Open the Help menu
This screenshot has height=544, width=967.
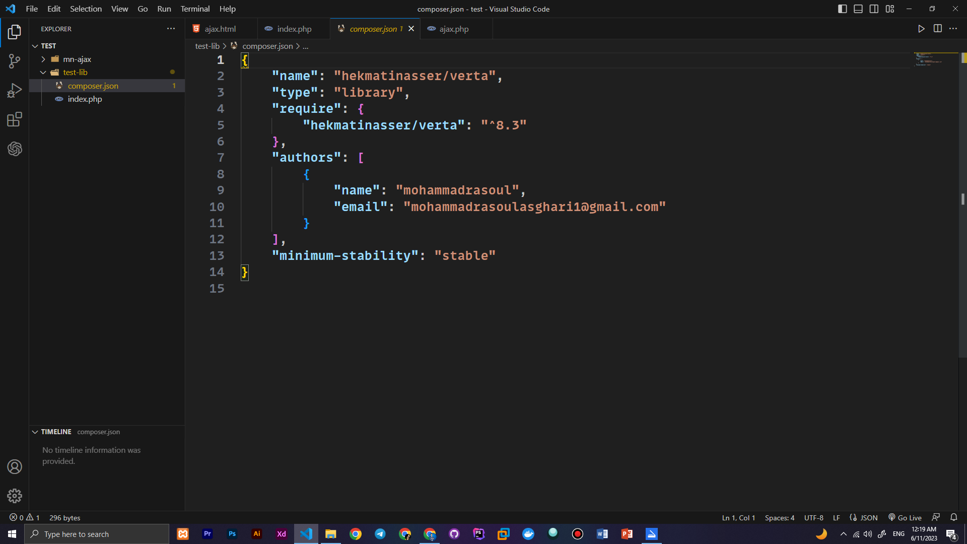(227, 9)
